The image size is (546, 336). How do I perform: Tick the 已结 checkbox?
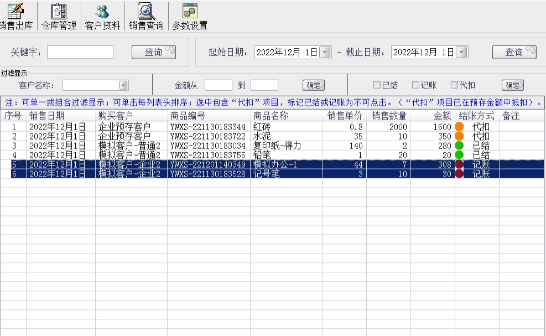pos(377,85)
